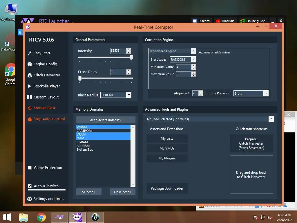Open Chrome from the taskbar

pyautogui.click(x=41, y=217)
